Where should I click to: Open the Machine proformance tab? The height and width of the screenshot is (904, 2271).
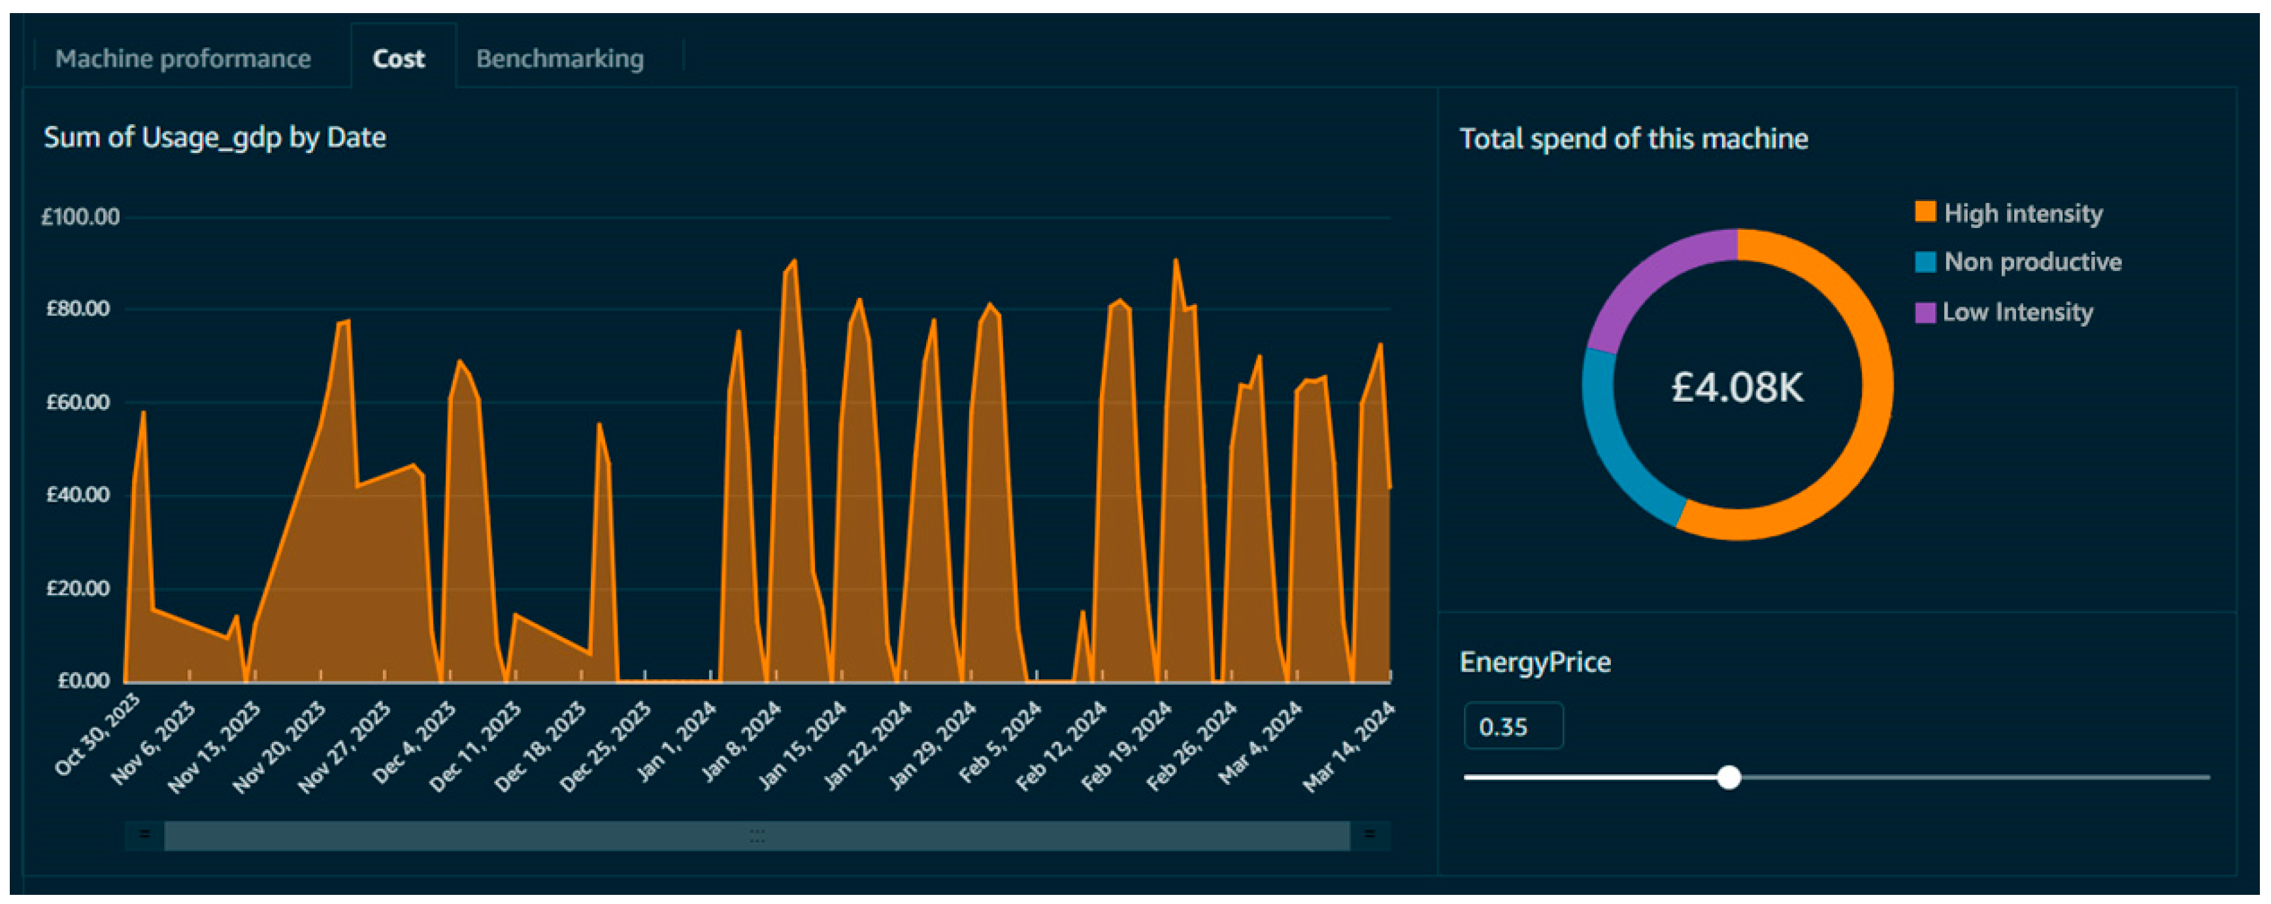[x=182, y=59]
